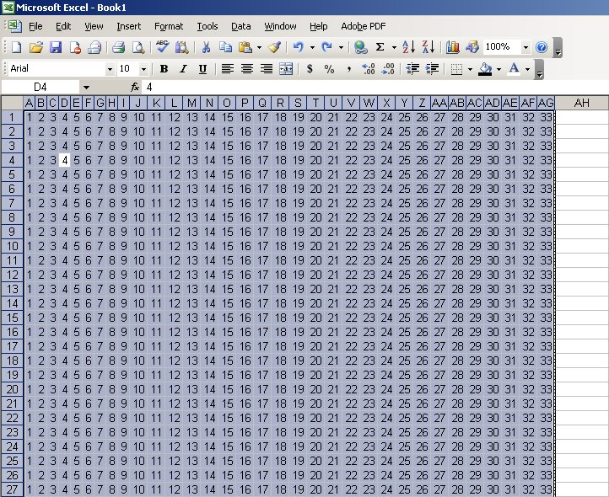This screenshot has height=497, width=609.
Task: Select row 14 header
Action: 12,303
